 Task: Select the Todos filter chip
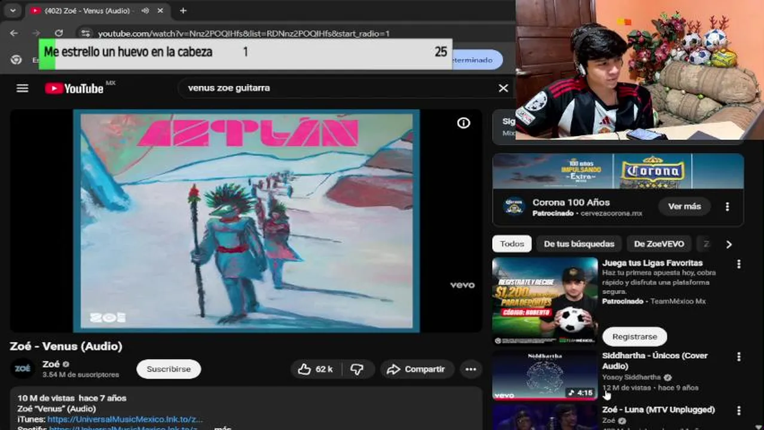click(512, 244)
